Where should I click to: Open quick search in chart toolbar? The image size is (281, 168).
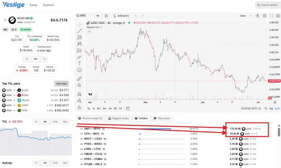[257, 16]
